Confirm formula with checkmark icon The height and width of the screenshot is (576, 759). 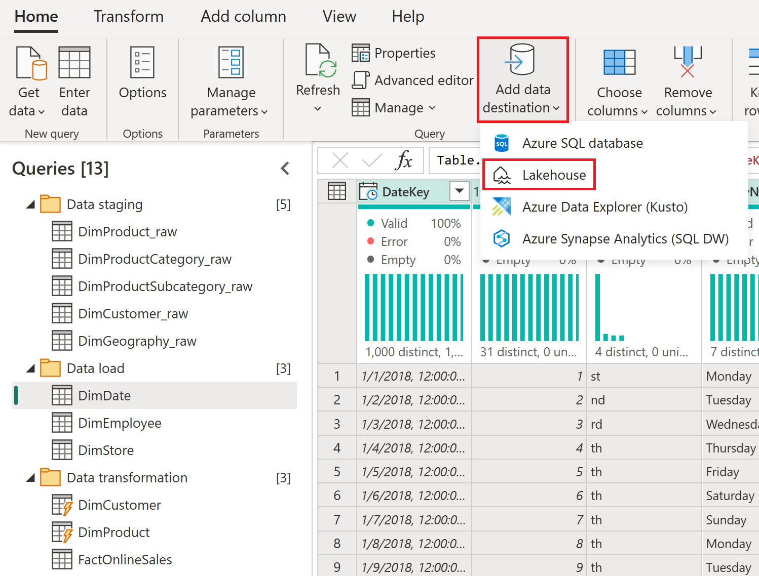tap(372, 161)
